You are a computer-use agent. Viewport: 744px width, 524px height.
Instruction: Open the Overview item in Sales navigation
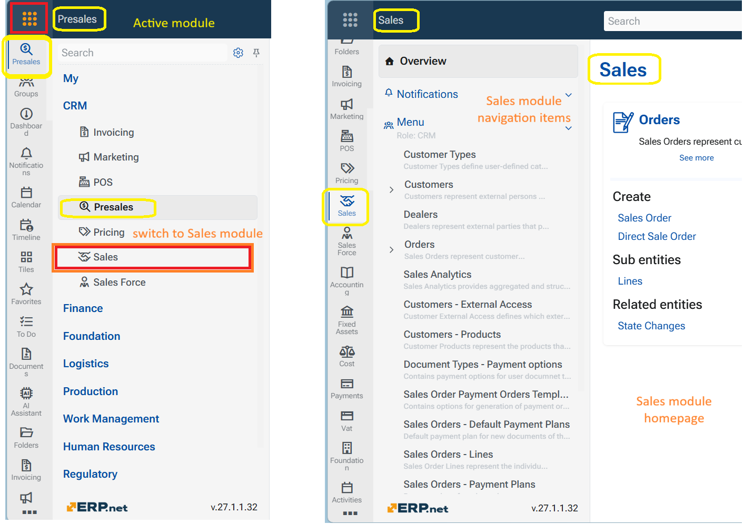pyautogui.click(x=478, y=61)
